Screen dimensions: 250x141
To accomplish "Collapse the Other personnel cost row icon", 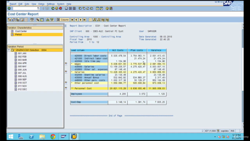I will (66, 83).
